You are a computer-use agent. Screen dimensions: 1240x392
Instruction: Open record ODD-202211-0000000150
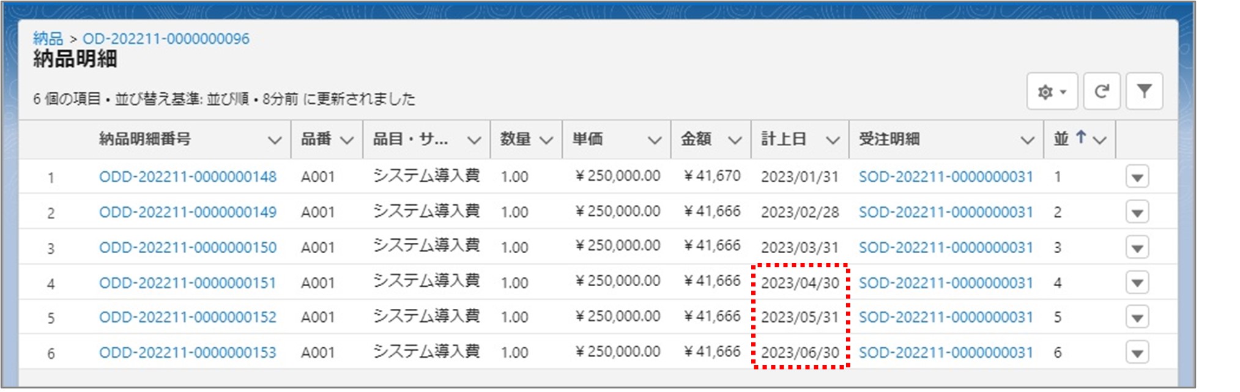(x=188, y=248)
